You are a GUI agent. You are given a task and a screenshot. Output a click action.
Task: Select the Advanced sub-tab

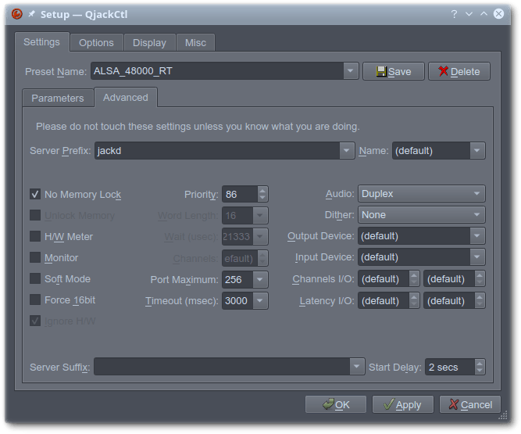tap(126, 98)
